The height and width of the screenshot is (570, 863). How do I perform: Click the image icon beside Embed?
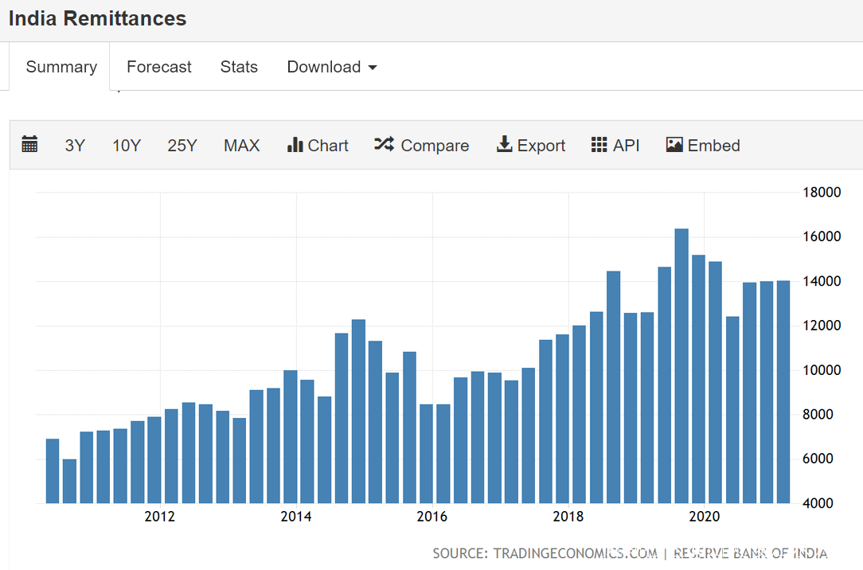pyautogui.click(x=674, y=145)
